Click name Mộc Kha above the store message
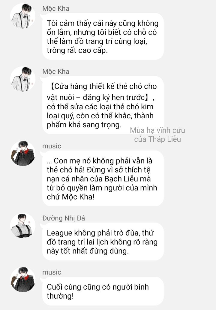Image resolution: width=216 pixels, height=310 pixels. click(56, 71)
